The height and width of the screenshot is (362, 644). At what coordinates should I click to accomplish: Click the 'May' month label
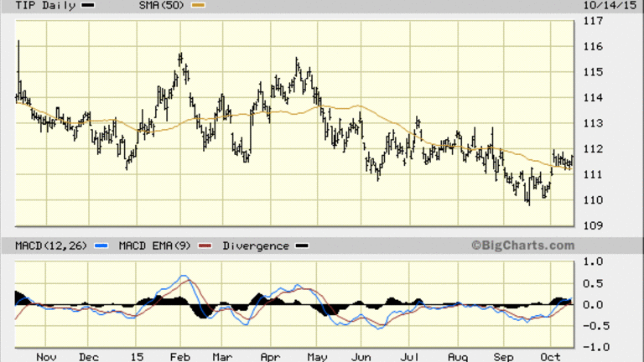(x=318, y=357)
